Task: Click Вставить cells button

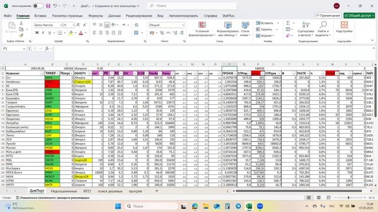Action: (x=265, y=23)
